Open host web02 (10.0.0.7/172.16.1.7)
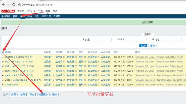Viewport: 186px width, 104px height. (x=27, y=80)
